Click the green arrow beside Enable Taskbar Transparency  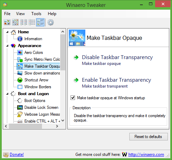click(76, 80)
